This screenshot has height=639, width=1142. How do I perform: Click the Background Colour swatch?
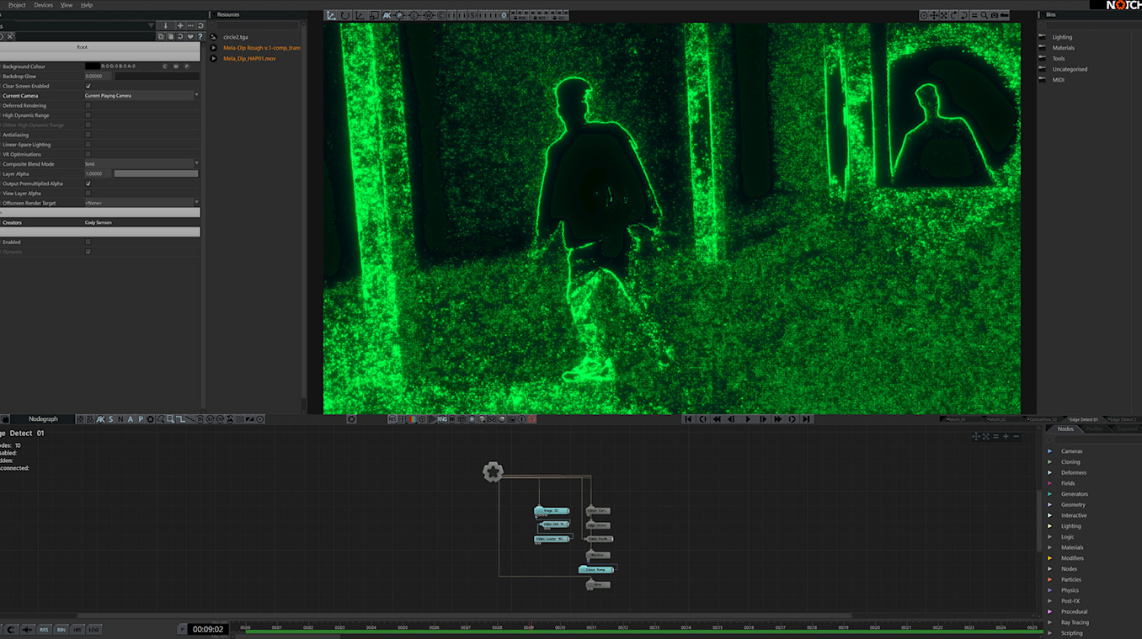click(x=92, y=67)
